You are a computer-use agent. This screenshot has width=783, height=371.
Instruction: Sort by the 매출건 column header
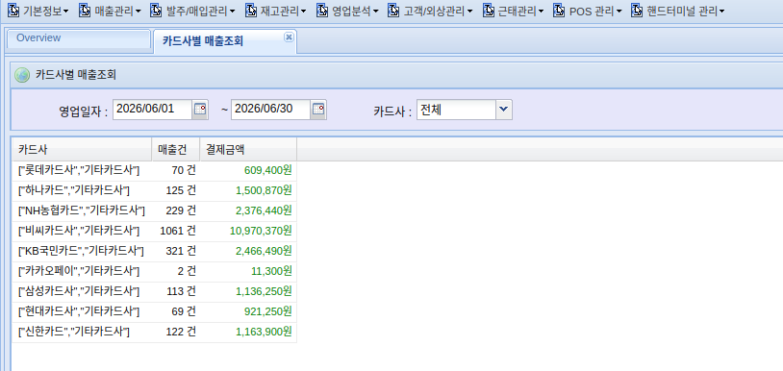[176, 149]
